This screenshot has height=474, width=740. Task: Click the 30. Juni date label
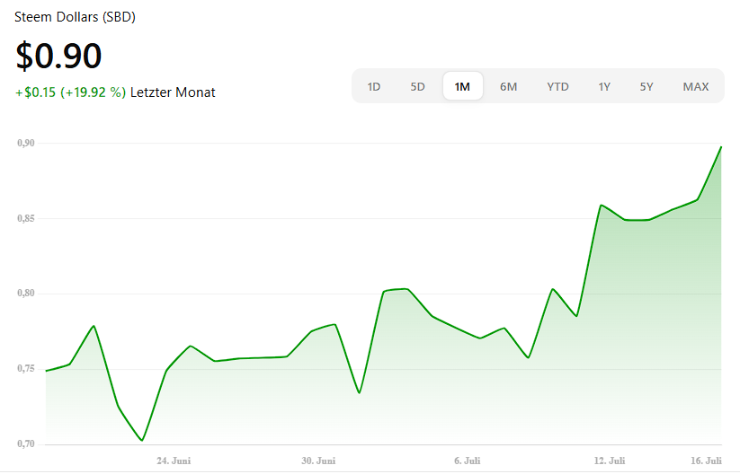click(318, 461)
